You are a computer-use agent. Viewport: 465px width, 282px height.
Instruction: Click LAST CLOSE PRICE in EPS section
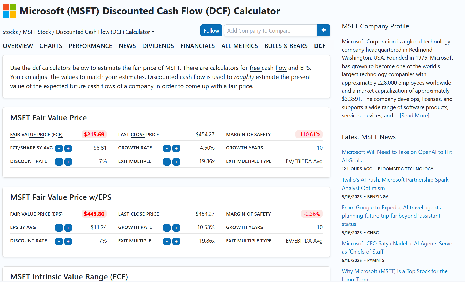(x=139, y=214)
